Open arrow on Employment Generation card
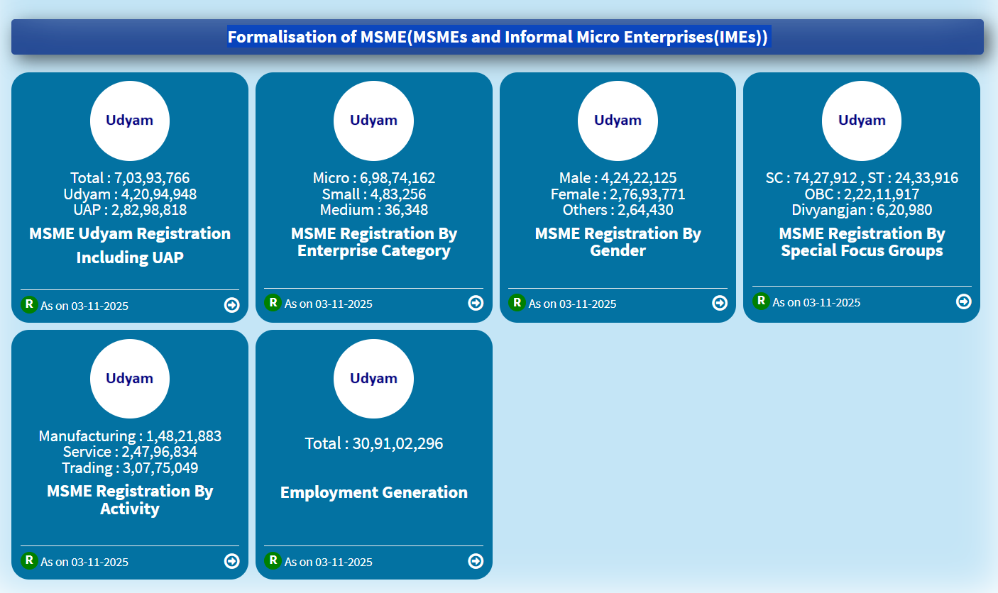This screenshot has height=593, width=998. click(x=476, y=560)
